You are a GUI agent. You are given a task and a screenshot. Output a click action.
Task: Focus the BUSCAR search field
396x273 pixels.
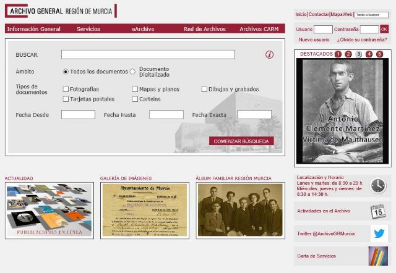(148, 54)
